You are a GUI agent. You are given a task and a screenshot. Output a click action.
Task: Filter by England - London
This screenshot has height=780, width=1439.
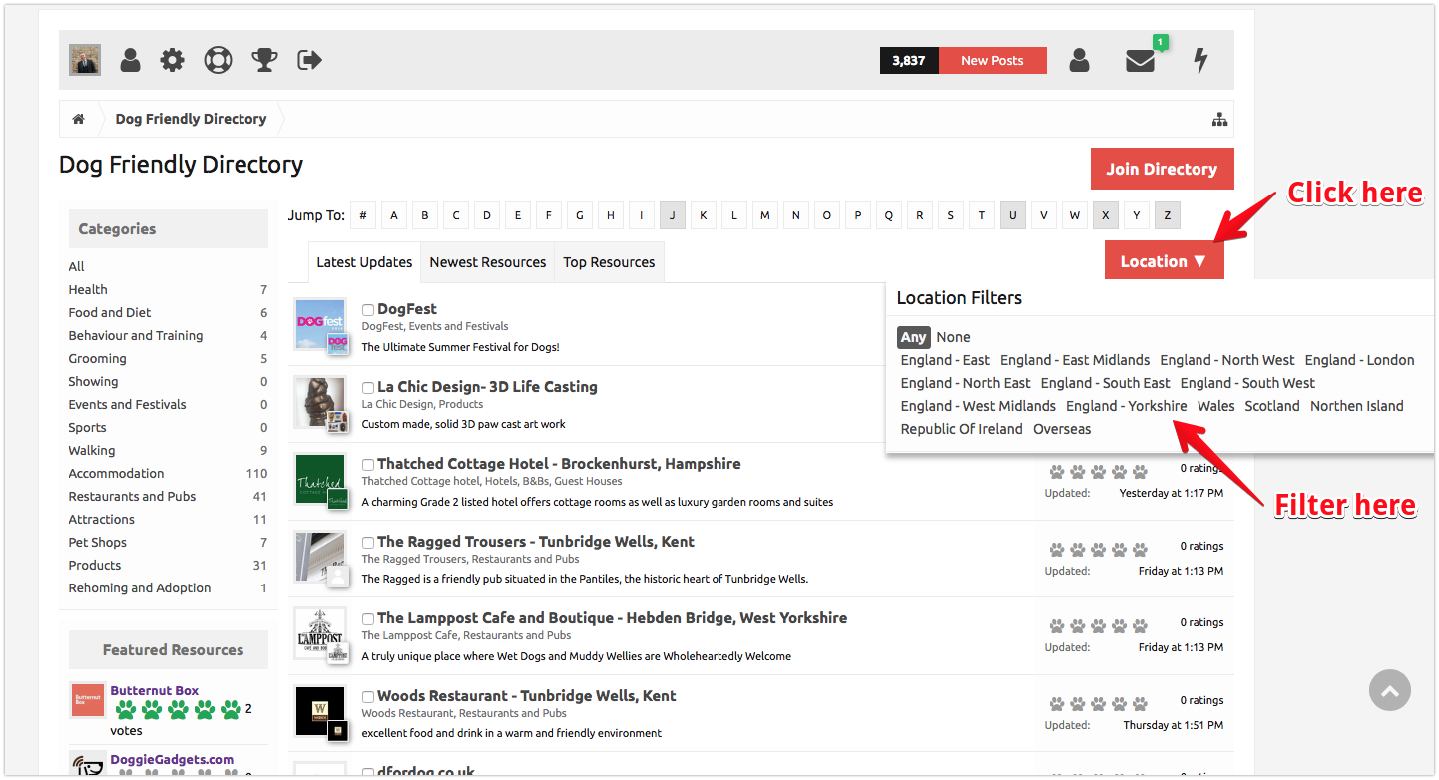(x=1359, y=360)
